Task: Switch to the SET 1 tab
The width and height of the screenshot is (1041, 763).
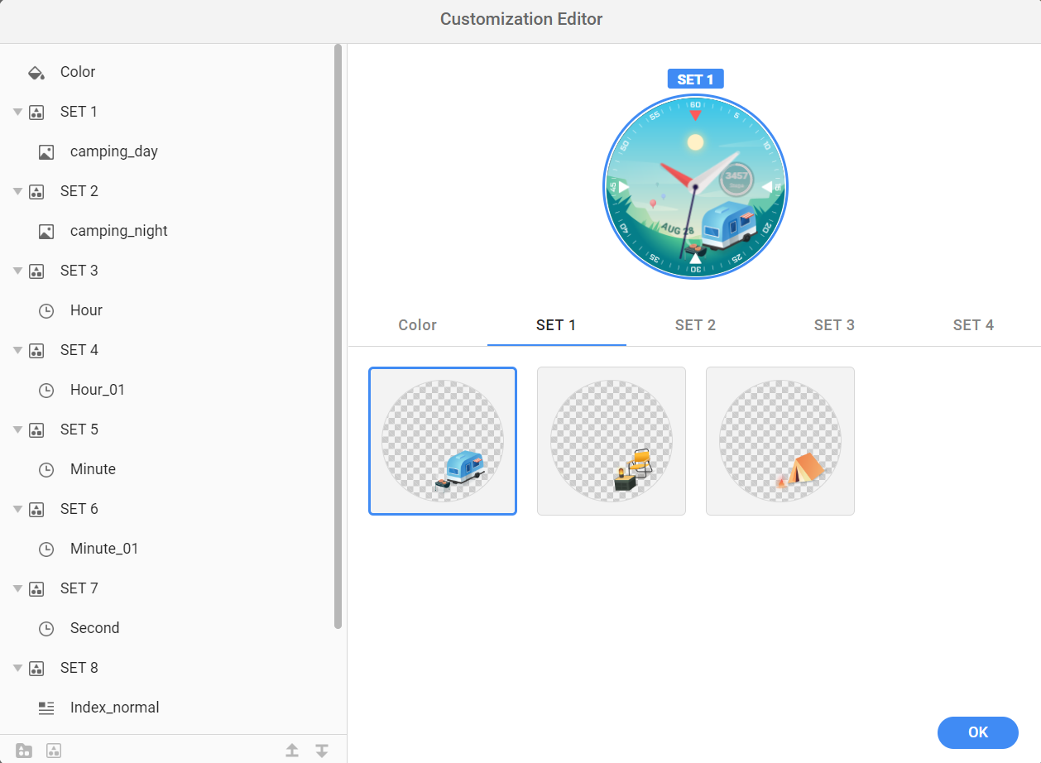Action: pyautogui.click(x=556, y=325)
